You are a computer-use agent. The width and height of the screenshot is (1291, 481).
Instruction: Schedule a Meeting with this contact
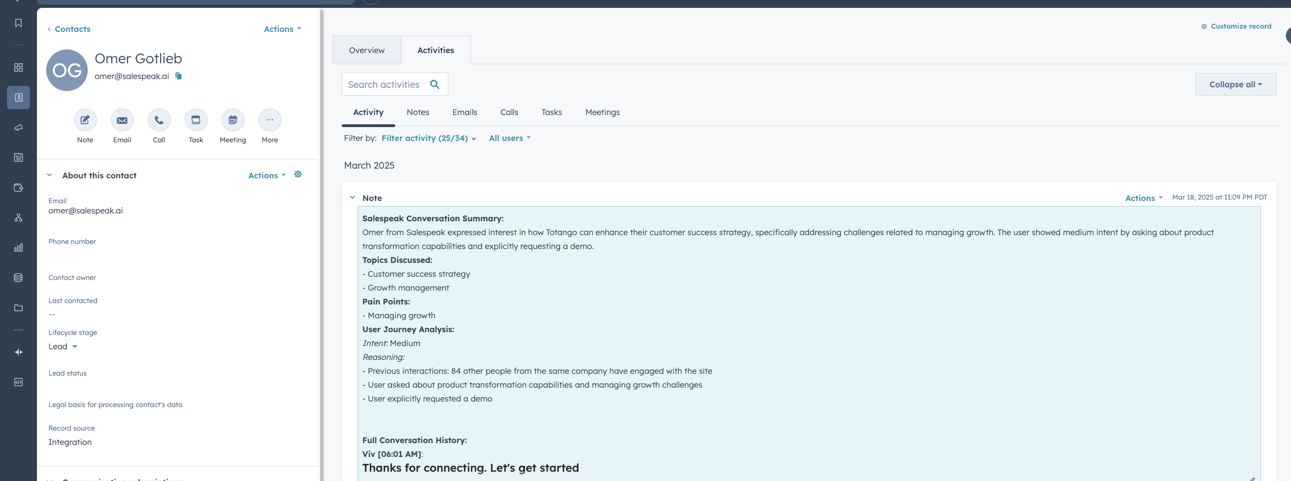233,120
